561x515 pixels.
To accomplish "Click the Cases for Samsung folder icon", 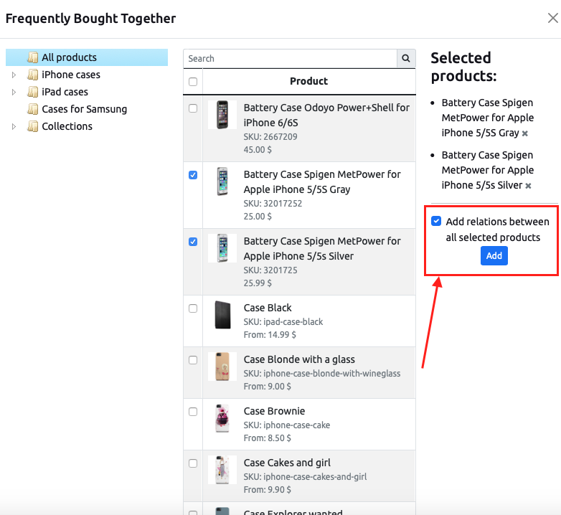I will pyautogui.click(x=33, y=109).
